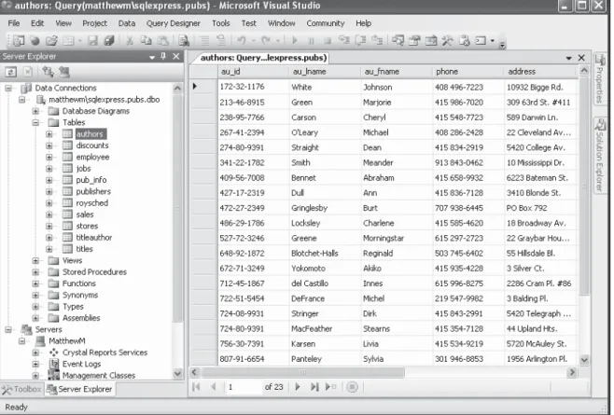The image size is (614, 415).
Task: Click the phone column header
Action: (467, 72)
